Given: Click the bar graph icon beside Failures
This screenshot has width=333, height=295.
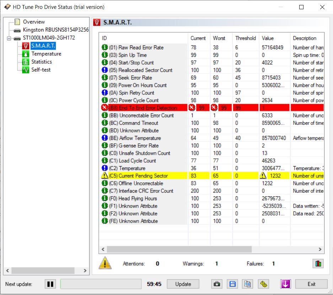Looking at the screenshot, I should pyautogui.click(x=318, y=264).
